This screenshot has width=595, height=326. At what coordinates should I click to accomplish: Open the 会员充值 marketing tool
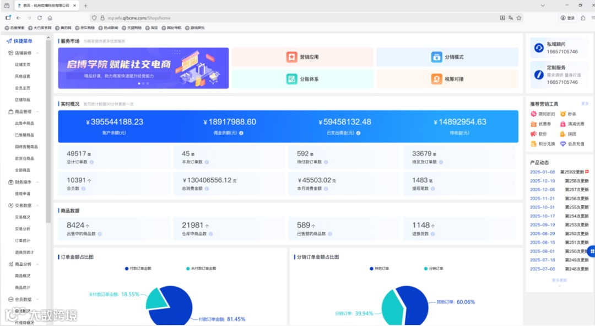coord(572,143)
